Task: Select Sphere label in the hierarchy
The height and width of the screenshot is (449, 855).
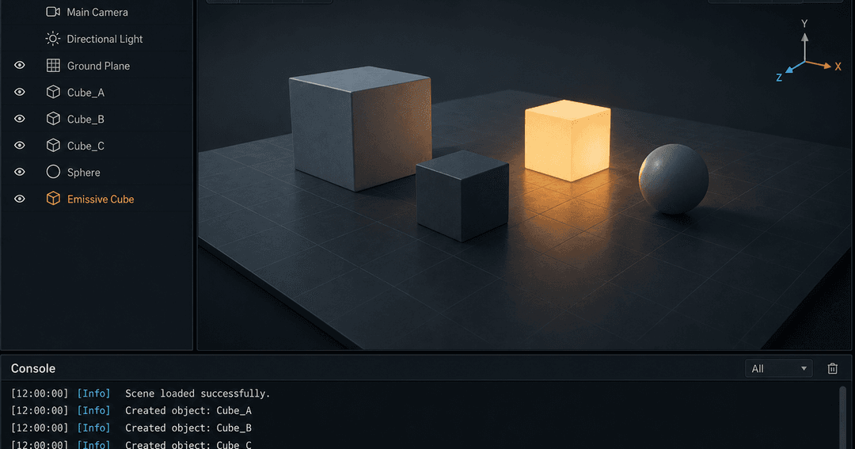Action: point(83,173)
